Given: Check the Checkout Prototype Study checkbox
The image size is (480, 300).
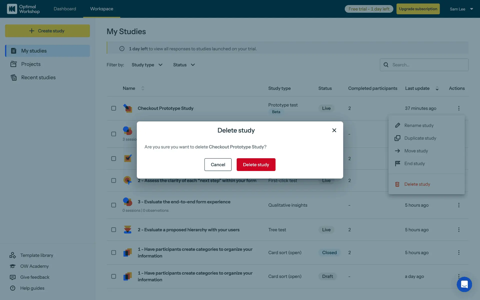Looking at the screenshot, I should [113, 108].
